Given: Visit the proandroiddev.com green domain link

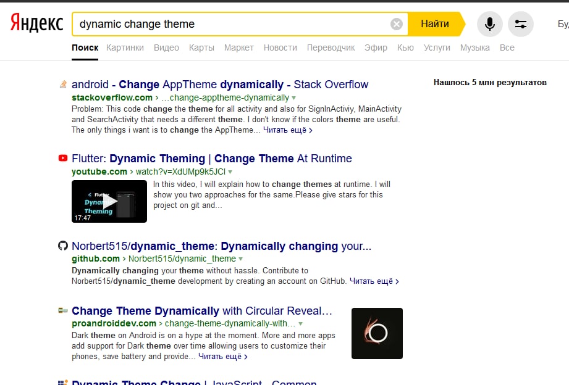Looking at the screenshot, I should [x=114, y=324].
